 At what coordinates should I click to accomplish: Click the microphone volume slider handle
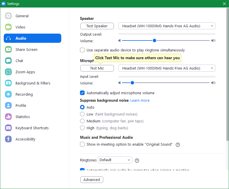tap(132, 83)
